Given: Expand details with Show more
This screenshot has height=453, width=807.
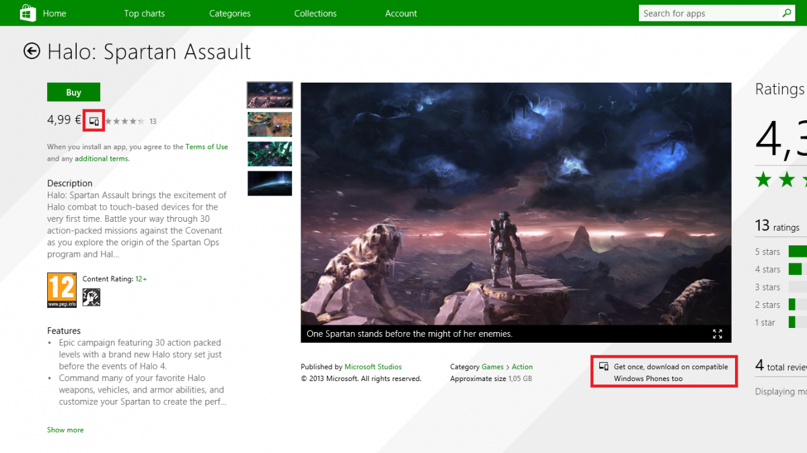Looking at the screenshot, I should coord(65,429).
